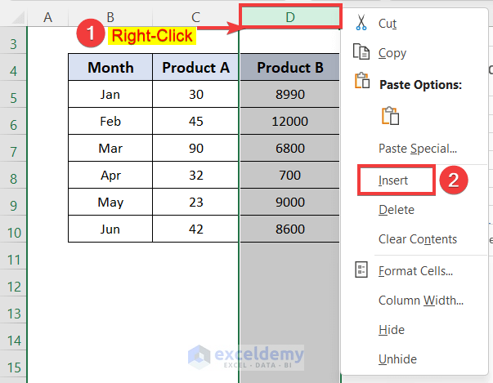493x383 pixels.
Task: Click the Copy icon in context menu
Action: 361,53
